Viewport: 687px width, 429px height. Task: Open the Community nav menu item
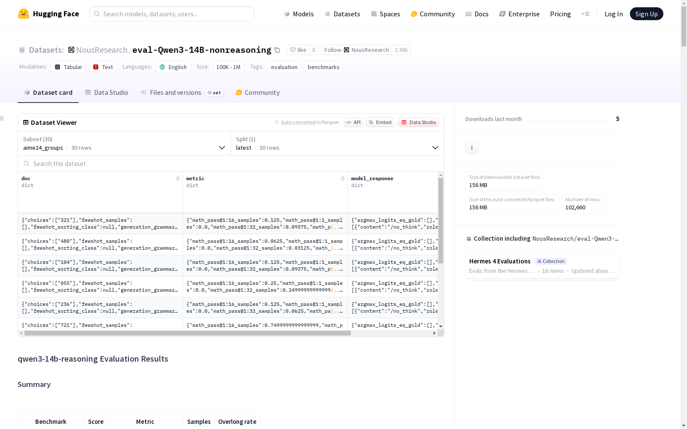(x=433, y=14)
